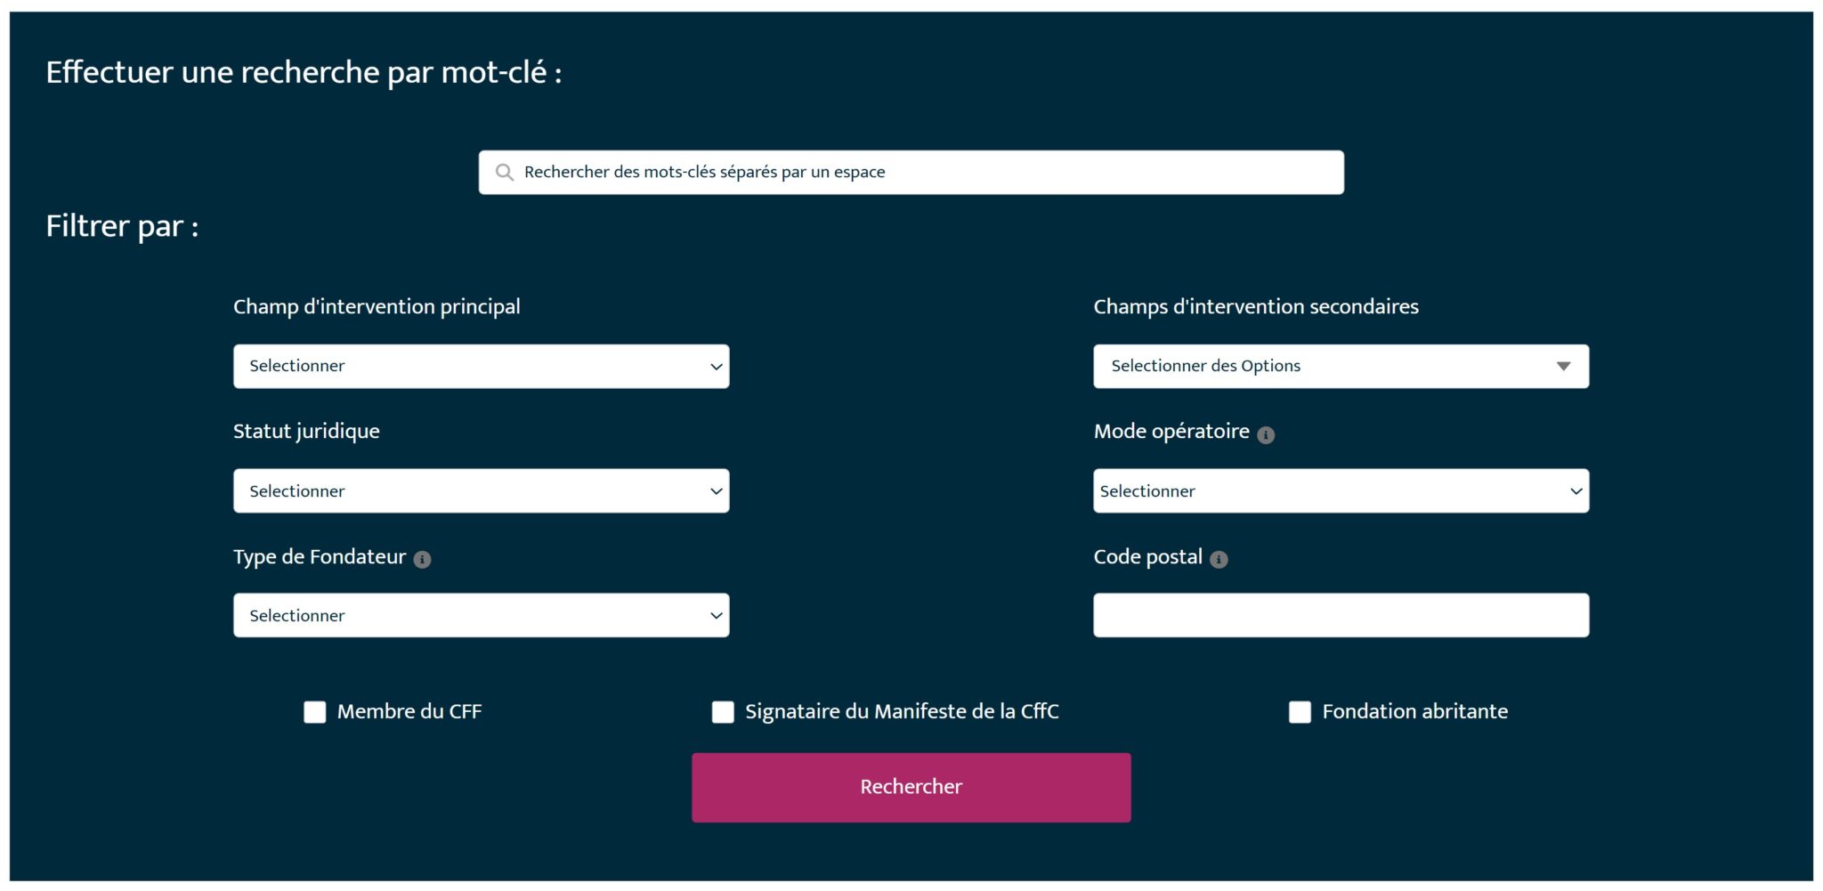Viewport: 1823px width, 891px height.
Task: Click the info icon beside Code postal
Action: click(x=1219, y=559)
